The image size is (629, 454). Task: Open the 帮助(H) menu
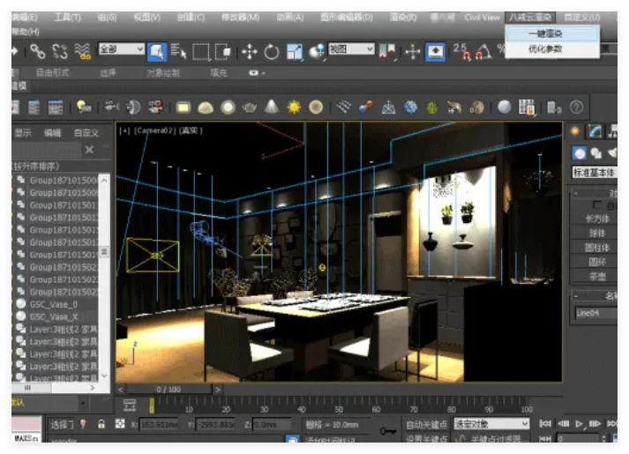point(26,32)
